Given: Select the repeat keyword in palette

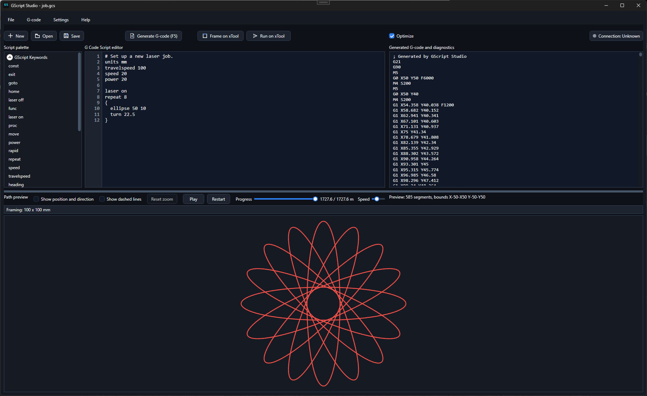Looking at the screenshot, I should (15, 159).
